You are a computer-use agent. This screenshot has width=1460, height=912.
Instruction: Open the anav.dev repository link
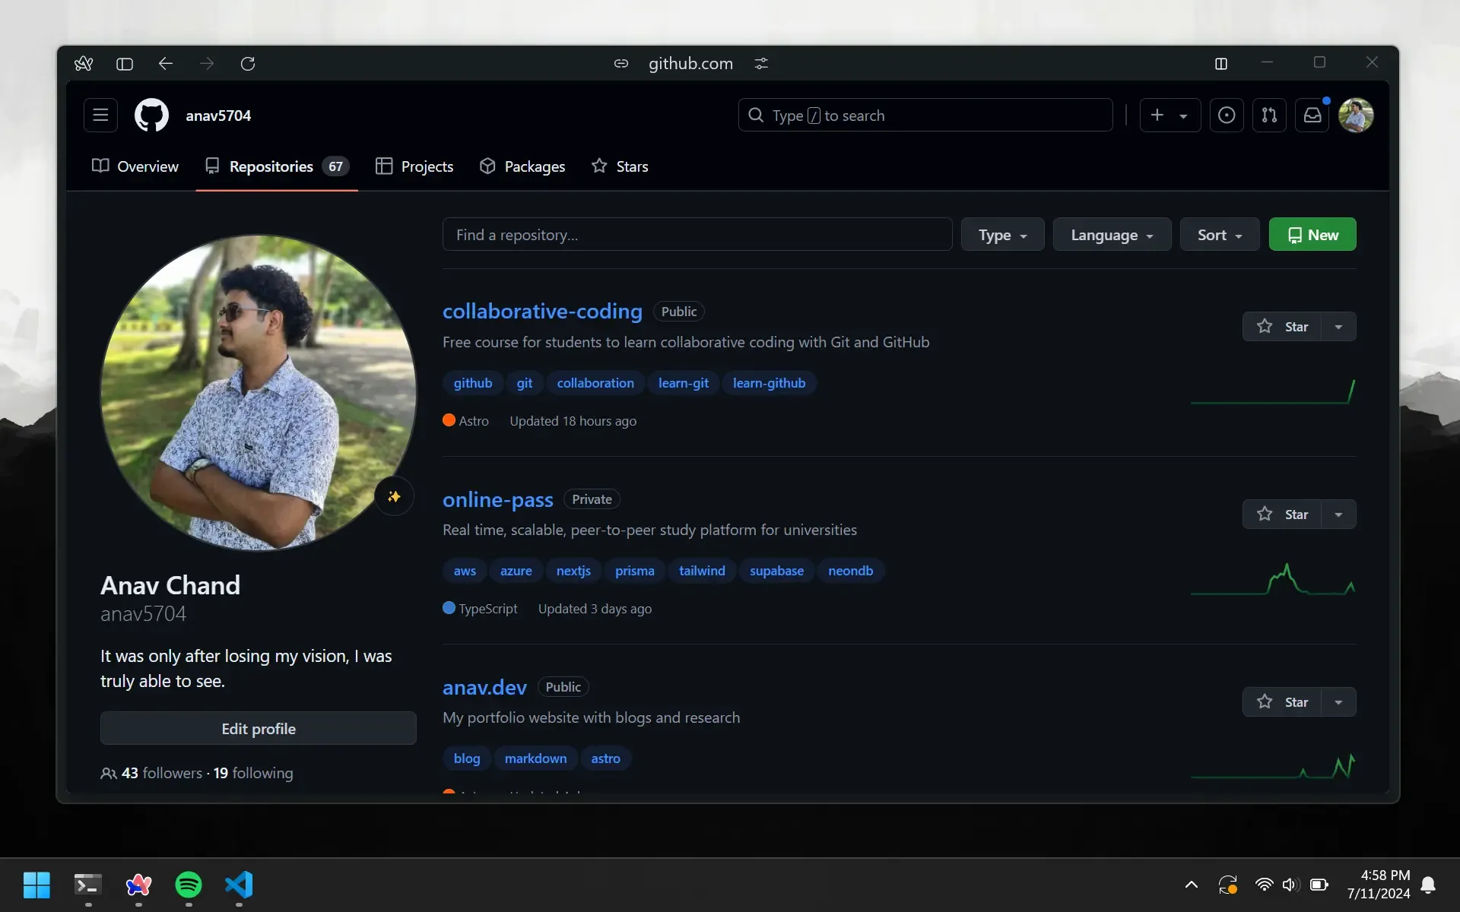(484, 687)
